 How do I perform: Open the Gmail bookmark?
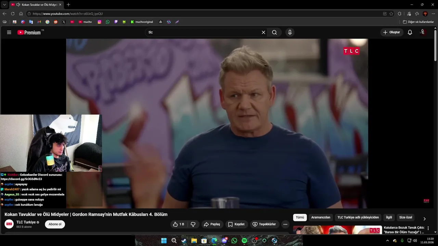point(39,22)
